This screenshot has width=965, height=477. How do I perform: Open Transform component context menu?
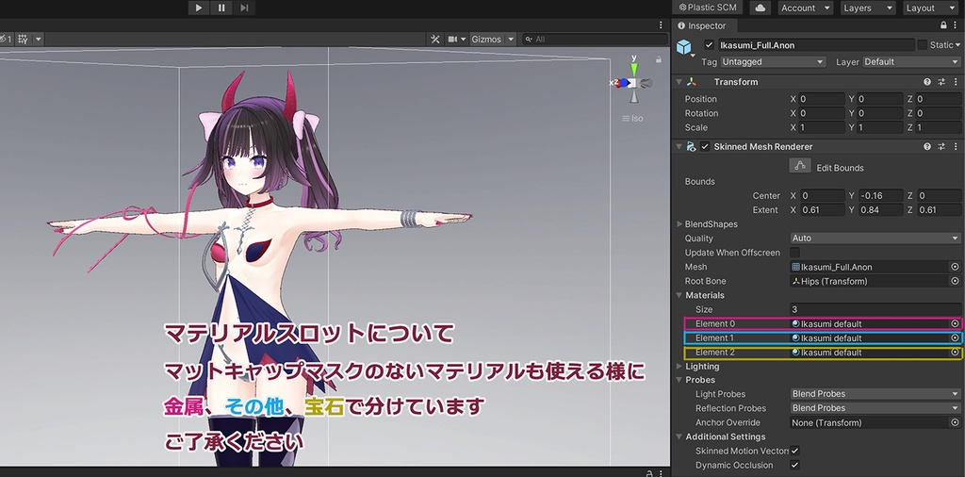click(x=956, y=82)
